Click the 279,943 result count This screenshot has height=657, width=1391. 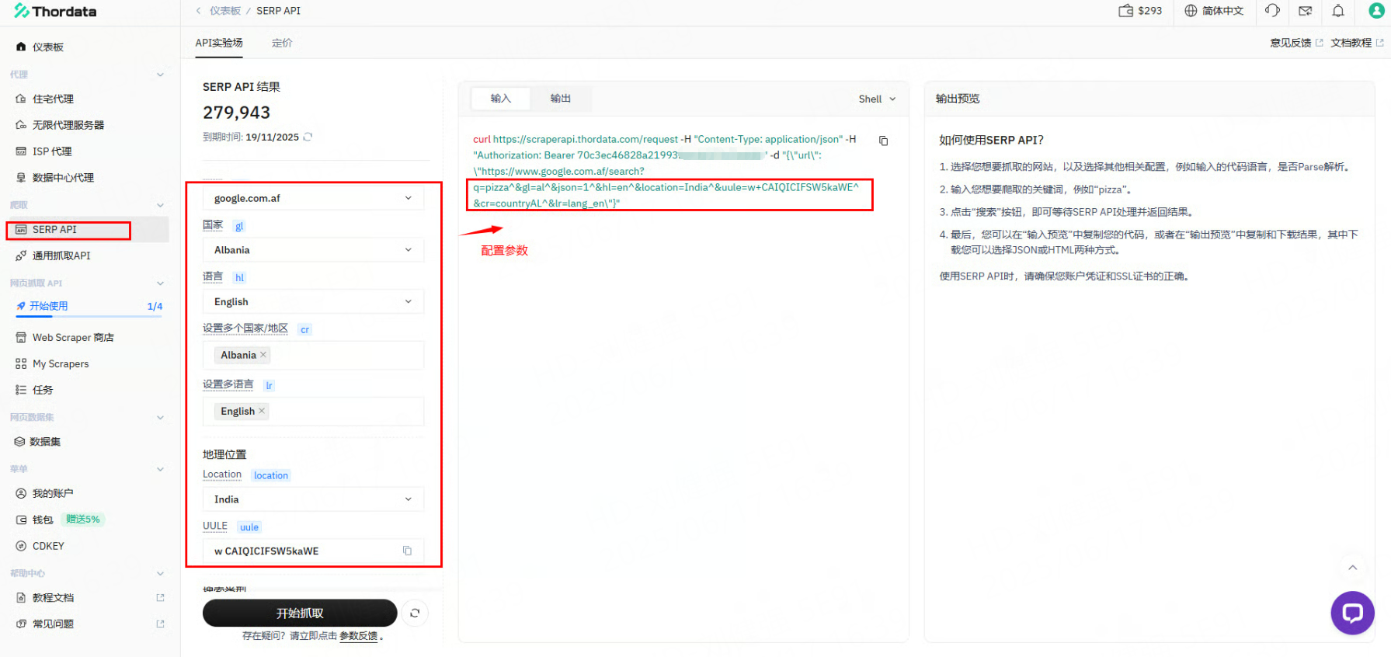[x=237, y=113]
